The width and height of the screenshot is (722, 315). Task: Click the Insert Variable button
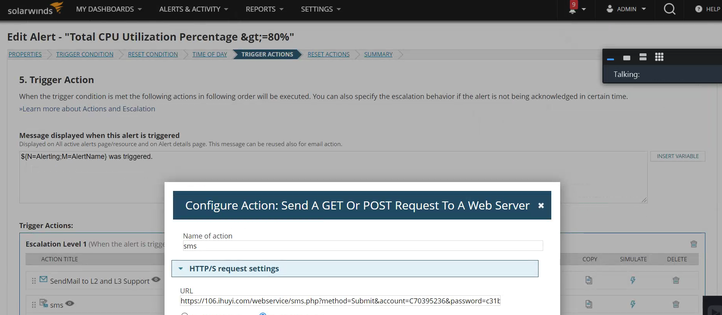pyautogui.click(x=677, y=156)
